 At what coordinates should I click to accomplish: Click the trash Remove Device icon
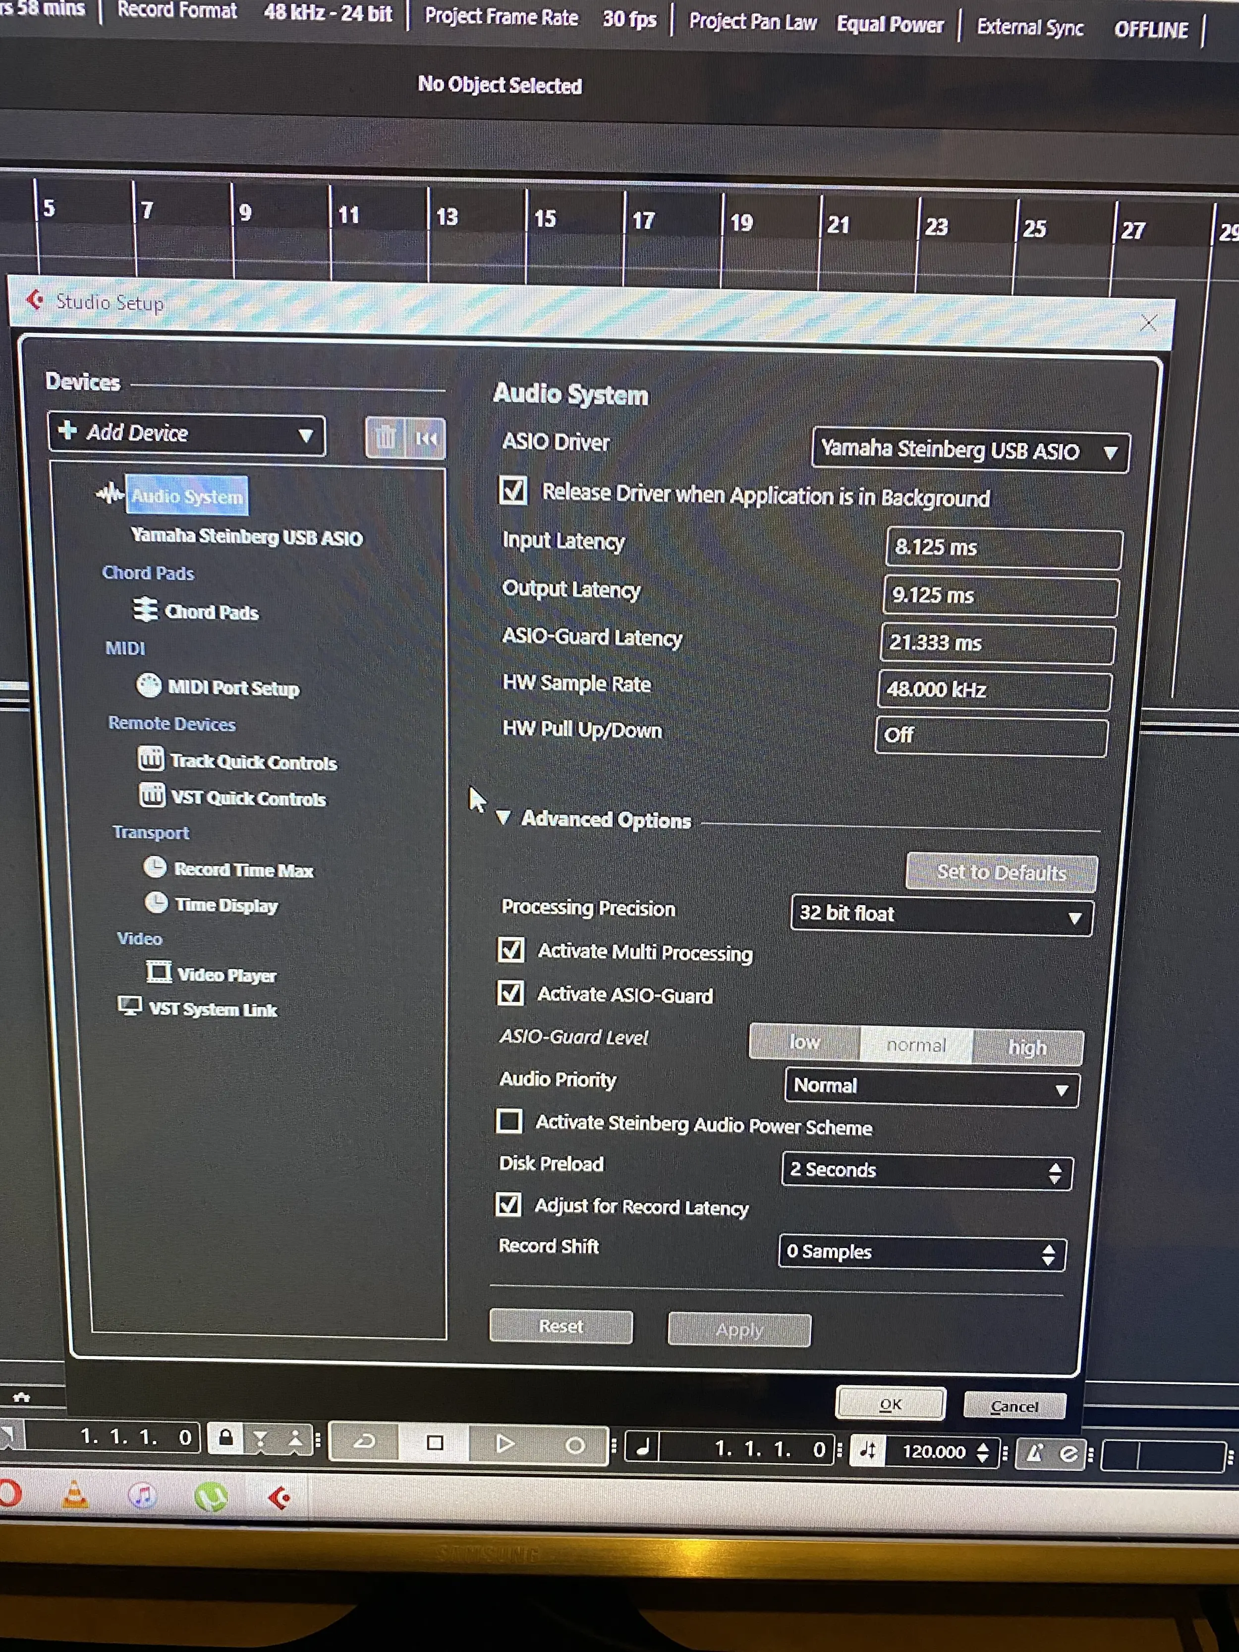click(x=385, y=438)
